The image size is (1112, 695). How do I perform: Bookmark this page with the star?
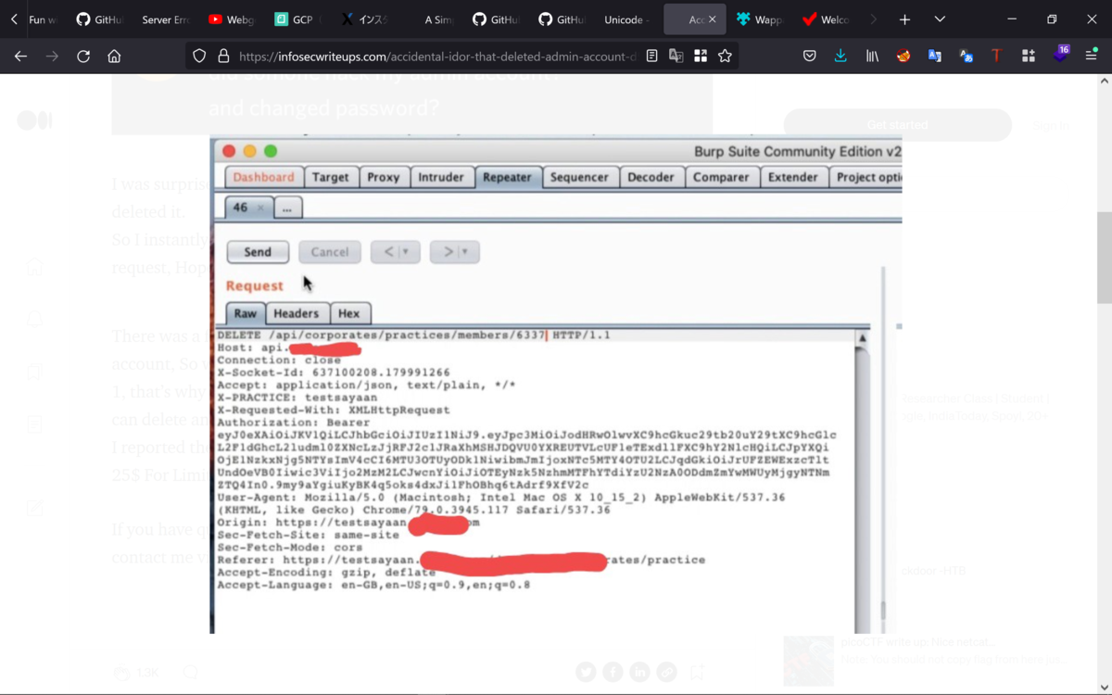tap(725, 57)
